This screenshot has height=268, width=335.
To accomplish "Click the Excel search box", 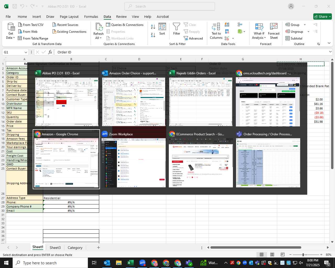I will tap(170, 6).
